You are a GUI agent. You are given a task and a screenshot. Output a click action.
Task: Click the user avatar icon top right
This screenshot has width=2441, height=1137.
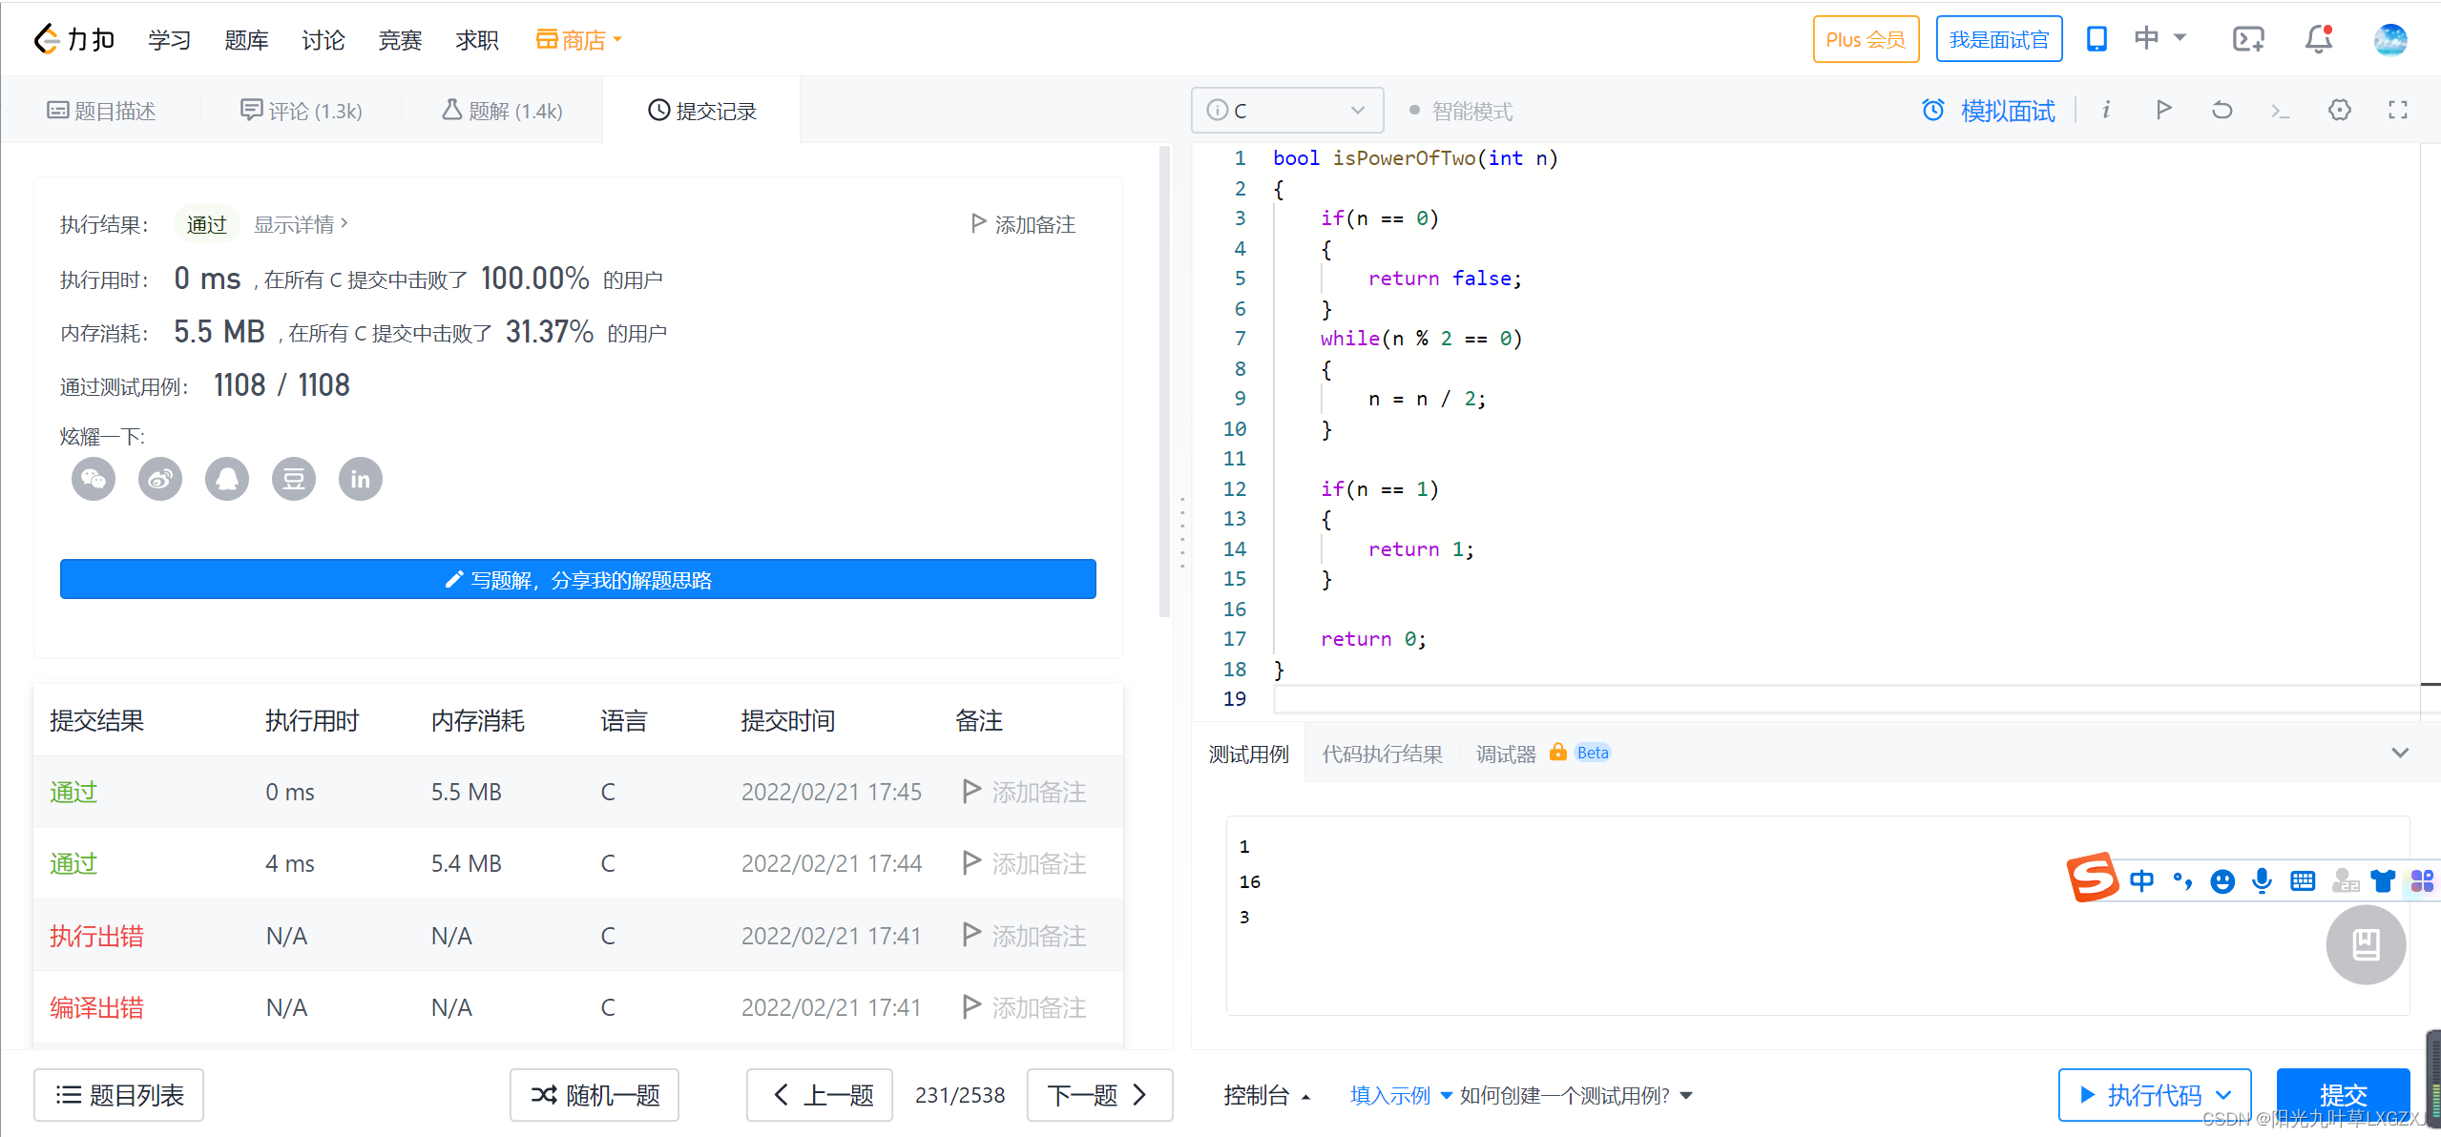(2391, 39)
